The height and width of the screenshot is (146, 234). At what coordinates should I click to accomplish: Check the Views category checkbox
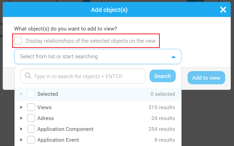31,107
